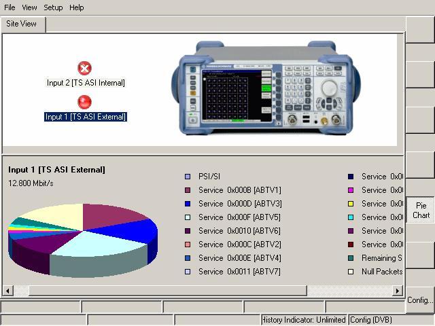Open the File menu
Image resolution: width=435 pixels, height=326 pixels.
(10, 7)
